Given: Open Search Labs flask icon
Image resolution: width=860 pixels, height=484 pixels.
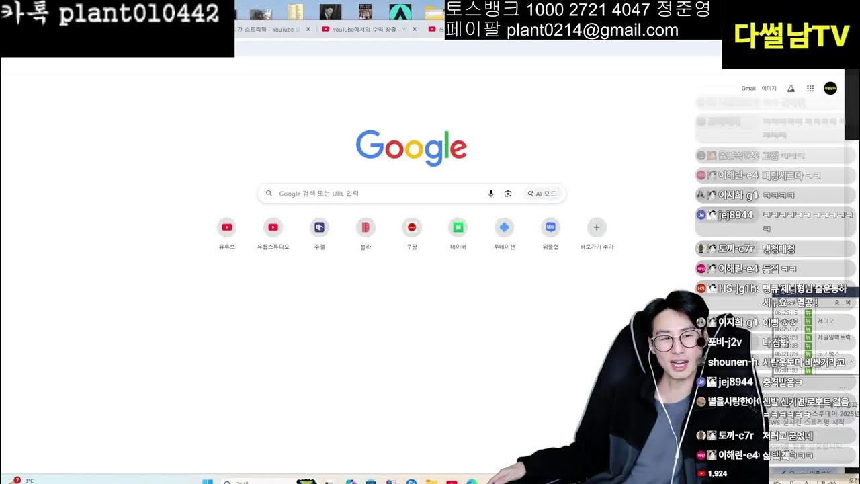Looking at the screenshot, I should (x=791, y=89).
